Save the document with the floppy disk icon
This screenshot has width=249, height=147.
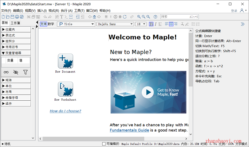[x=12, y=17]
